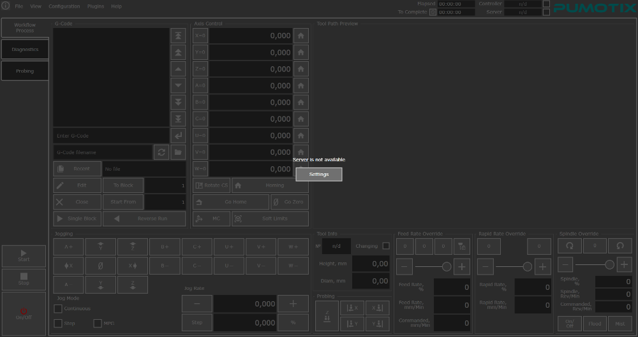Image resolution: width=638 pixels, height=337 pixels.
Task: Move G-Code list down one line
Action: click(178, 86)
